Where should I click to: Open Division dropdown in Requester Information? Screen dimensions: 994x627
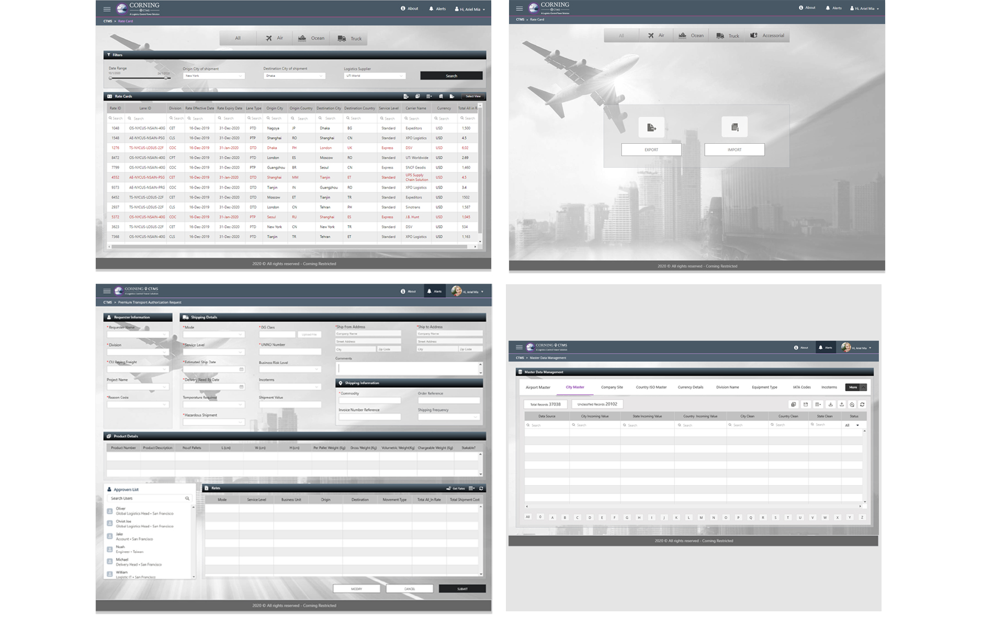point(137,352)
